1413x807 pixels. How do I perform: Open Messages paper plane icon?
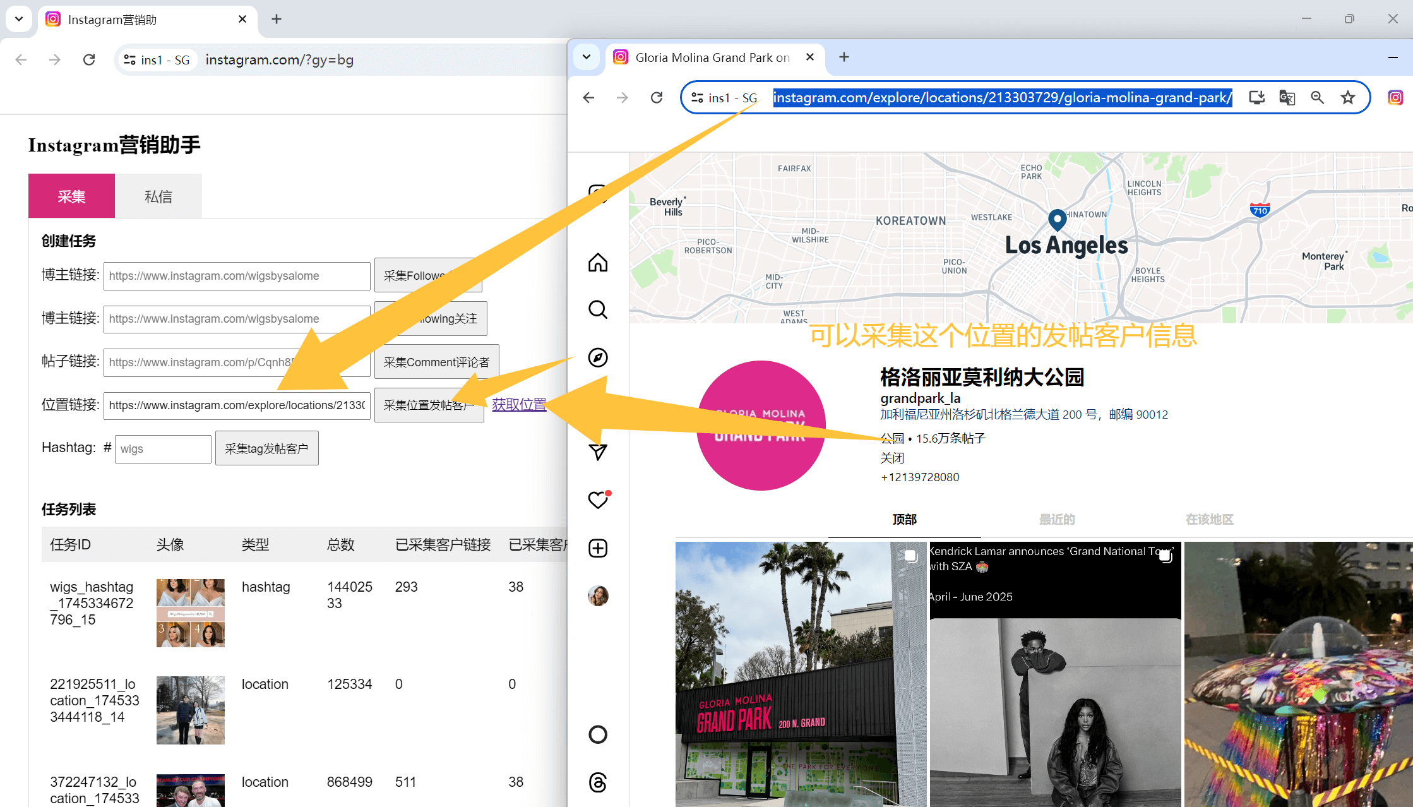pos(598,452)
